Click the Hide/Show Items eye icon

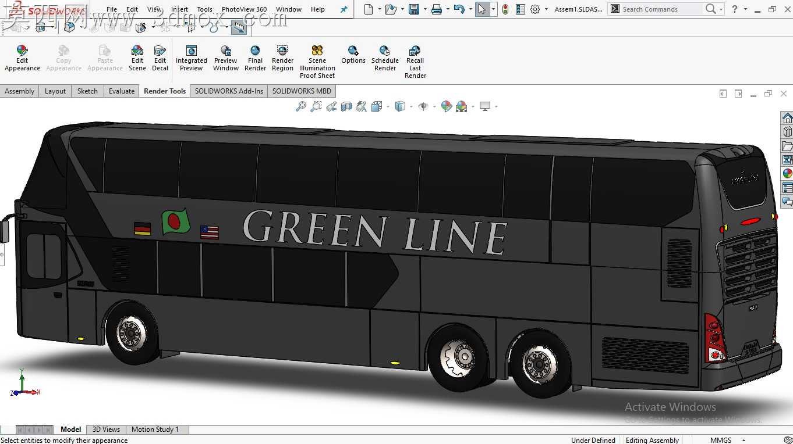423,106
